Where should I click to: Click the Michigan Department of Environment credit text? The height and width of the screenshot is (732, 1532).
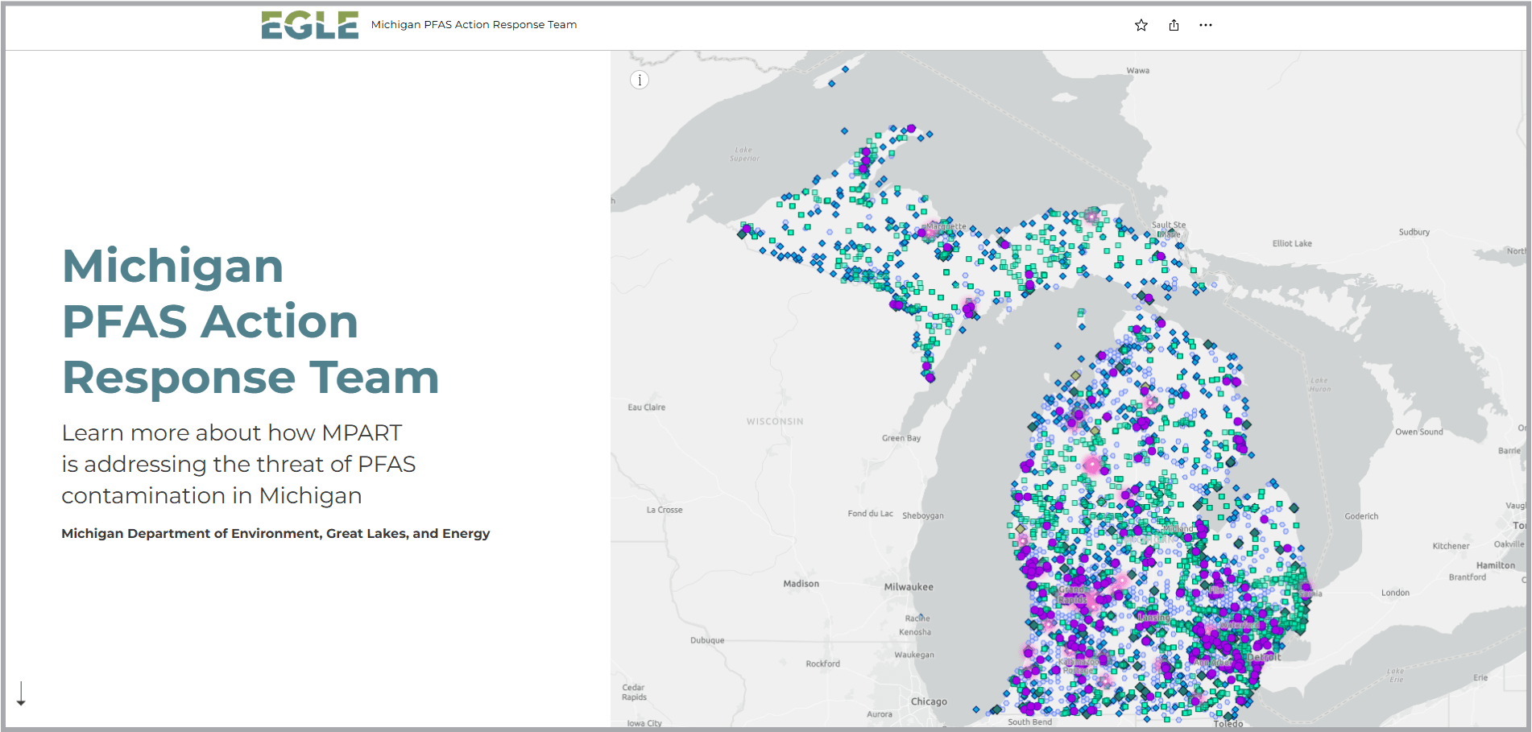pyautogui.click(x=275, y=533)
